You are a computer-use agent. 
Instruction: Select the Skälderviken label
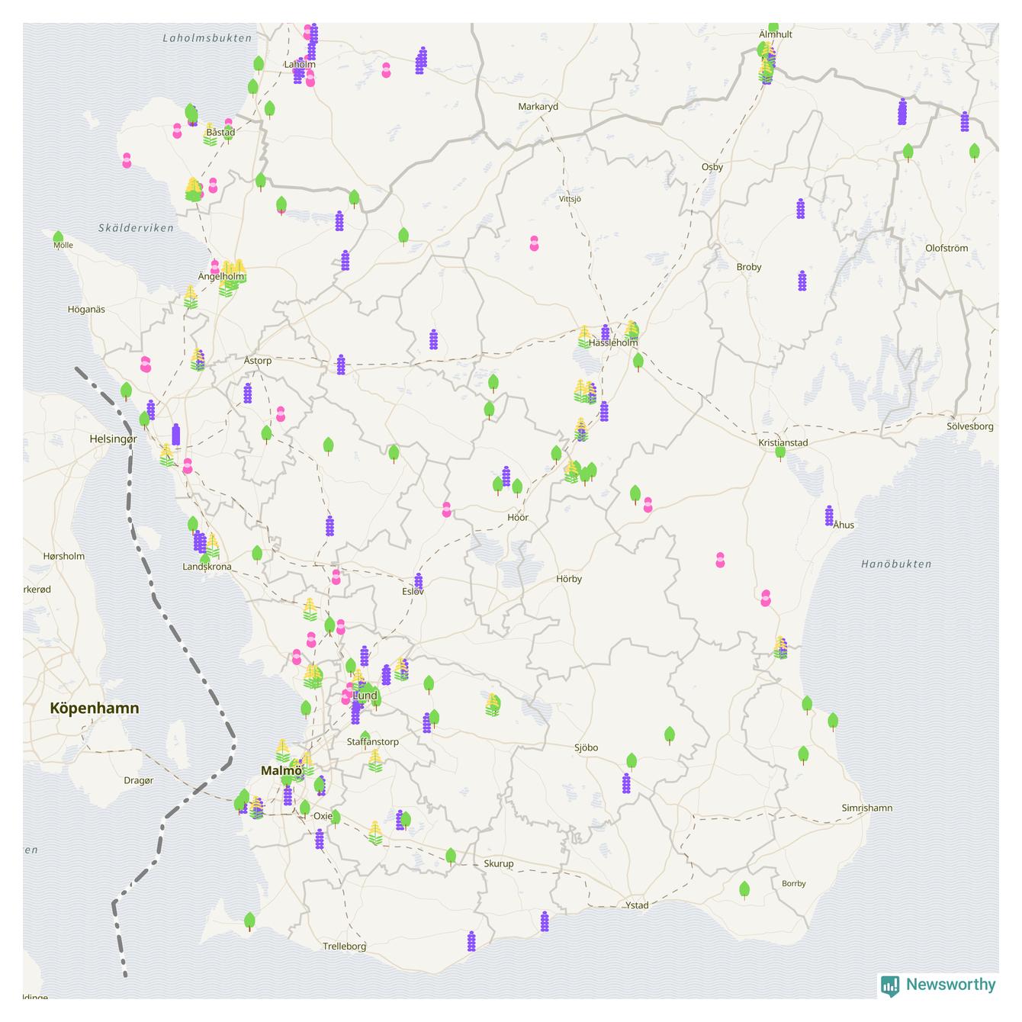click(136, 228)
